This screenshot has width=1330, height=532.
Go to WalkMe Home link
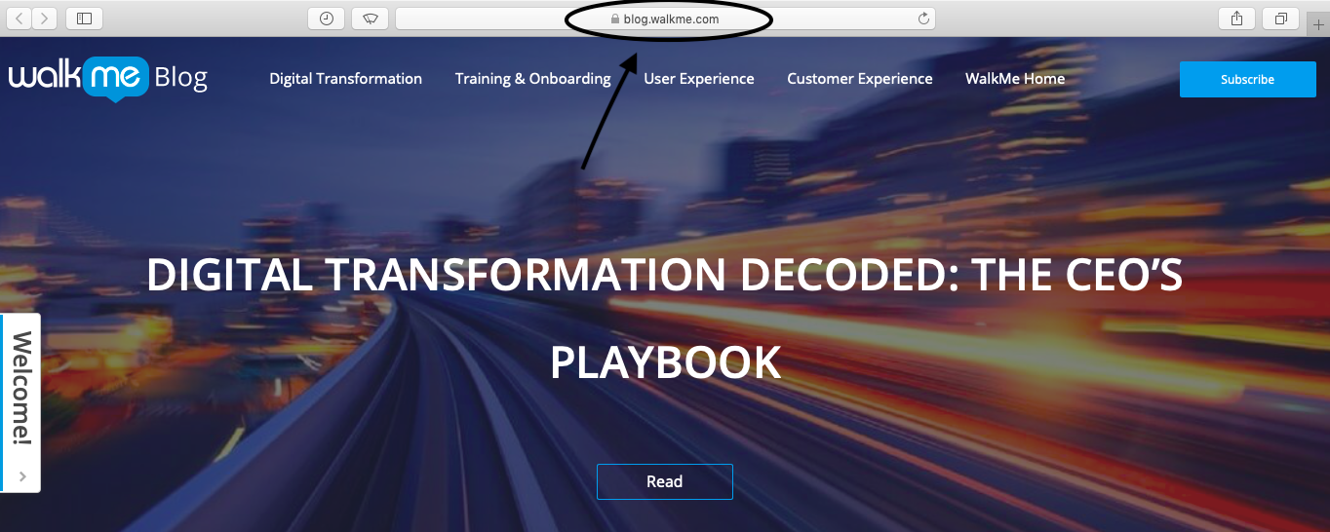tap(1015, 79)
